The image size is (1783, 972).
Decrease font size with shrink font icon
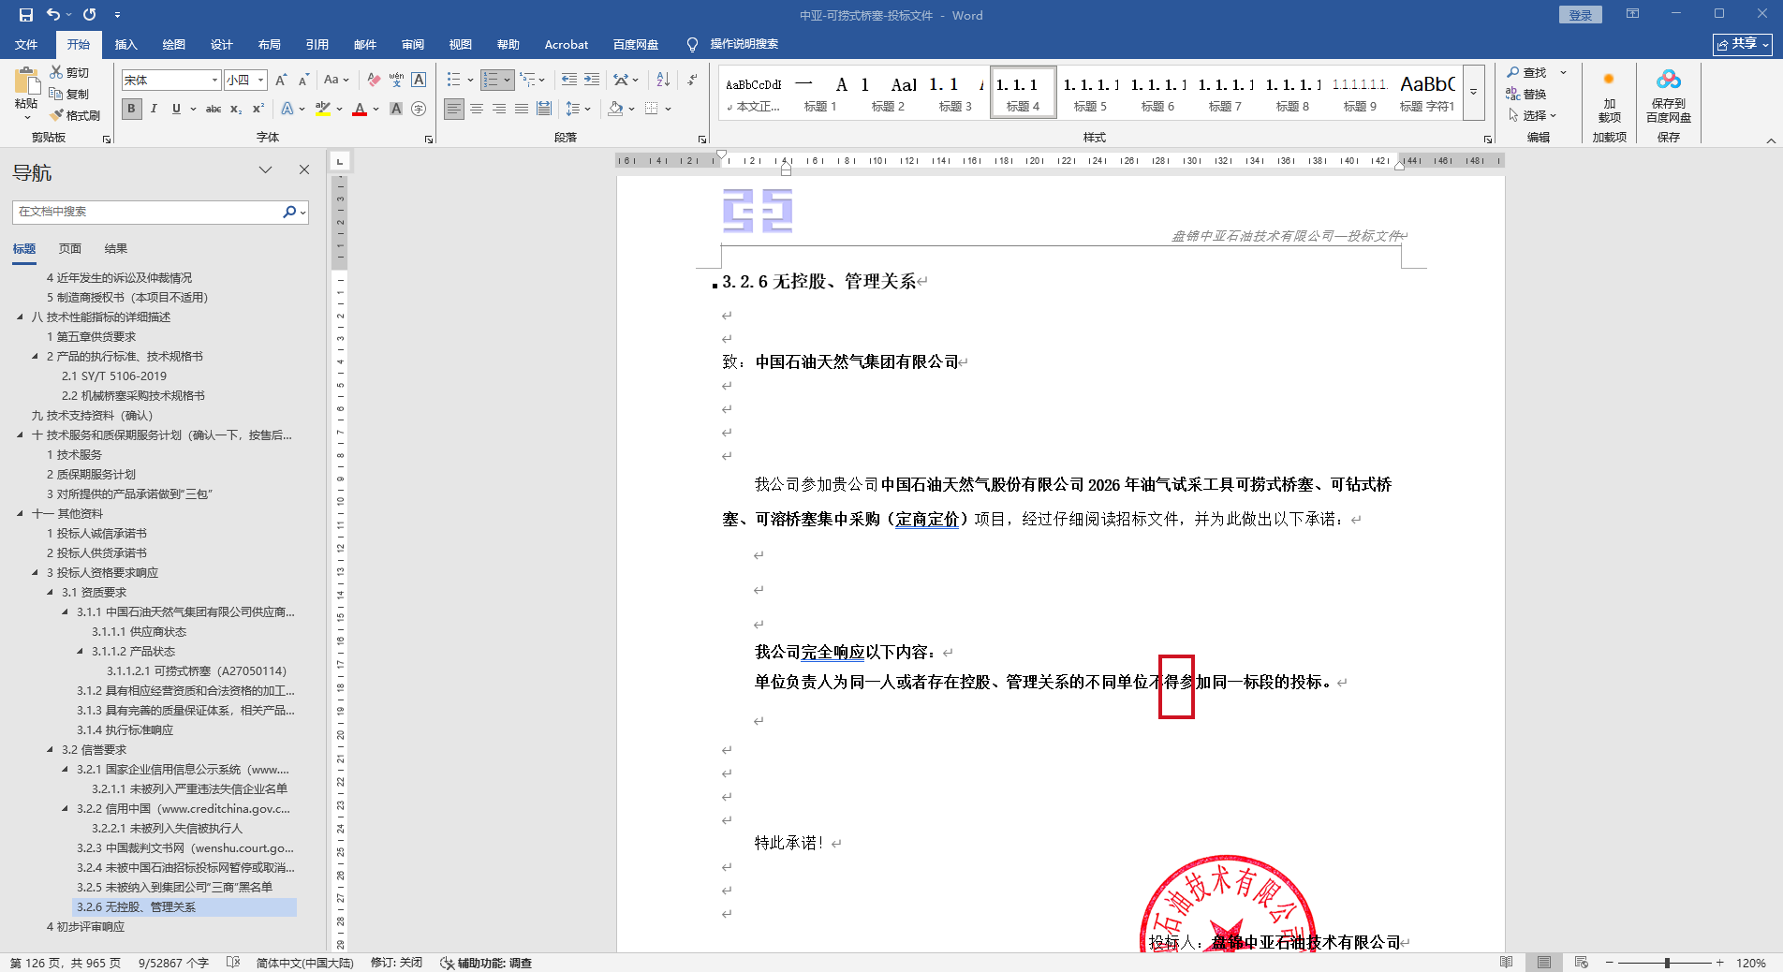click(x=303, y=81)
